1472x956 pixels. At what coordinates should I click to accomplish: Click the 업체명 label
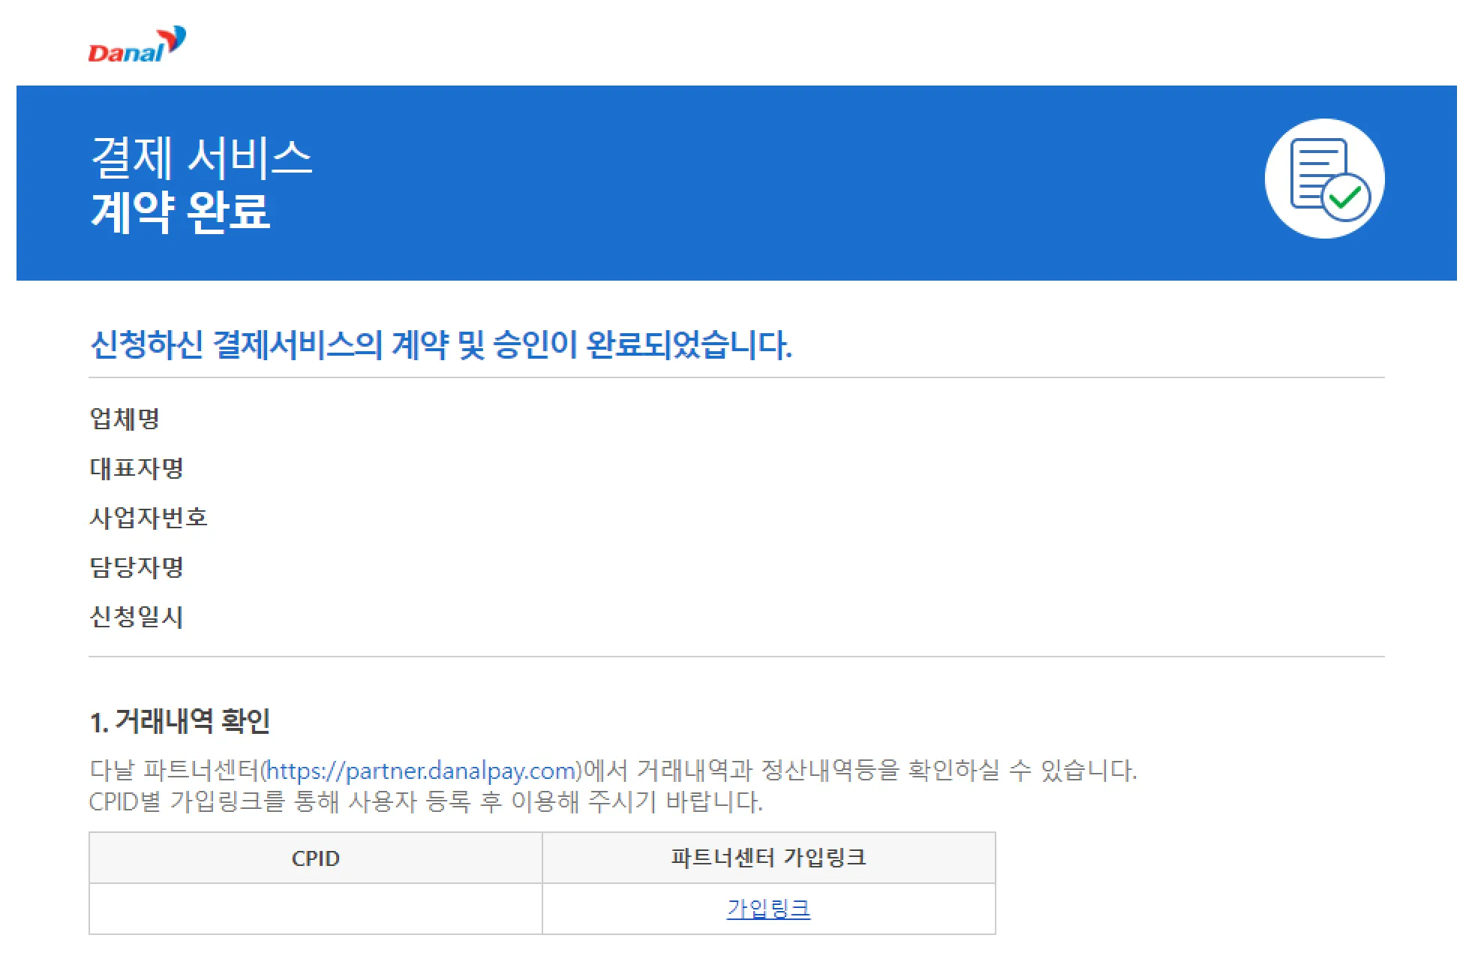pos(125,419)
